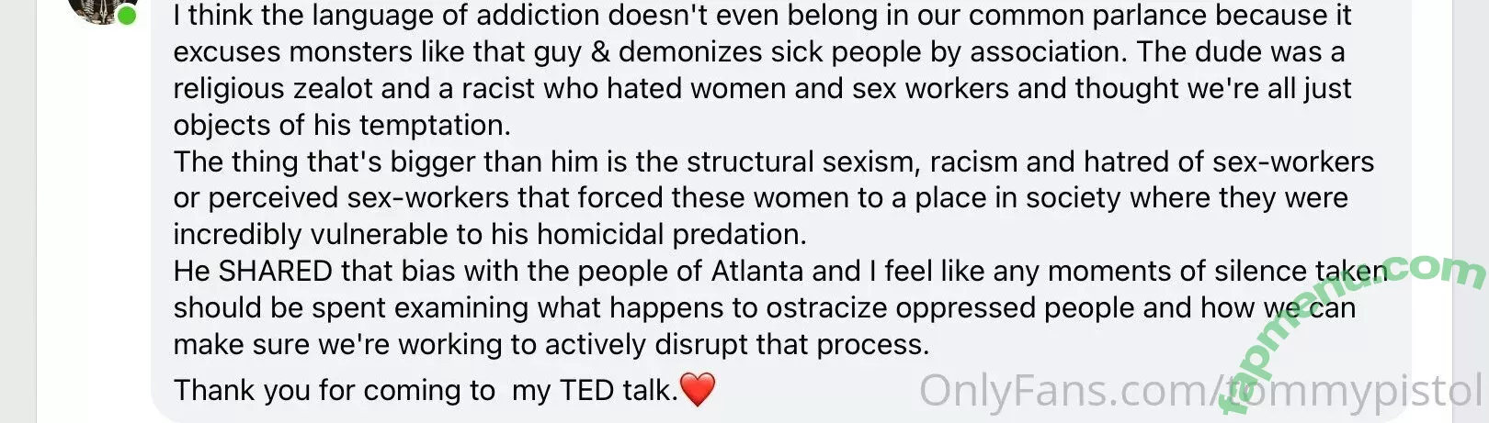The height and width of the screenshot is (423, 1489).
Task: Click the capitalized word "SHARED"
Action: coord(275,272)
